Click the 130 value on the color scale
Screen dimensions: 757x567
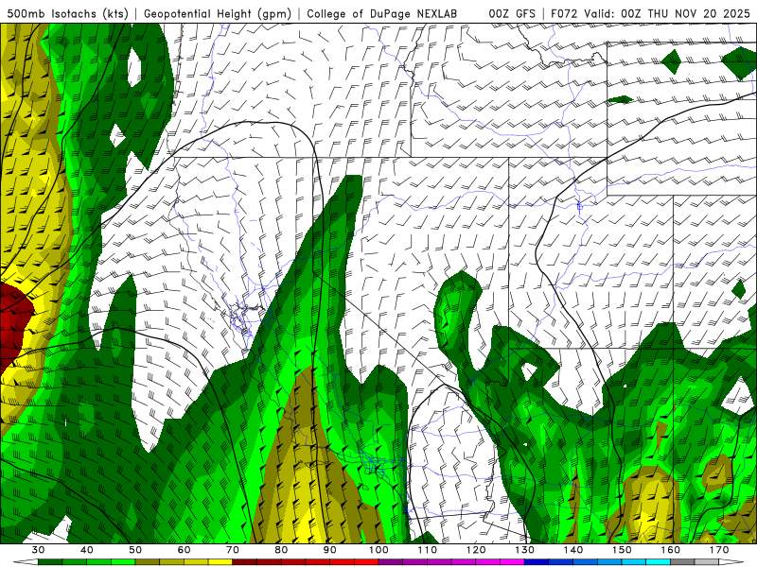point(524,550)
